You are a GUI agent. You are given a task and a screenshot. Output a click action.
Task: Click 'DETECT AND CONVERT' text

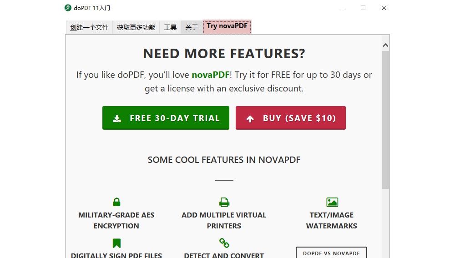(224, 255)
